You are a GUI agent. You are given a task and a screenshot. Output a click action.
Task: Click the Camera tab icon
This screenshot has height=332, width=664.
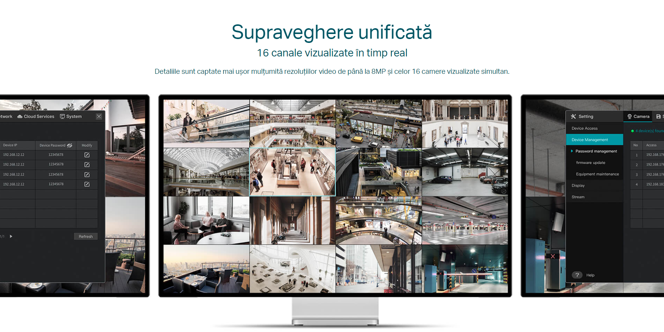tap(630, 116)
